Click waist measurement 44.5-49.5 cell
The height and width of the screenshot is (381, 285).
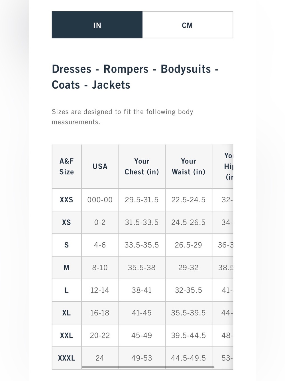pyautogui.click(x=188, y=358)
